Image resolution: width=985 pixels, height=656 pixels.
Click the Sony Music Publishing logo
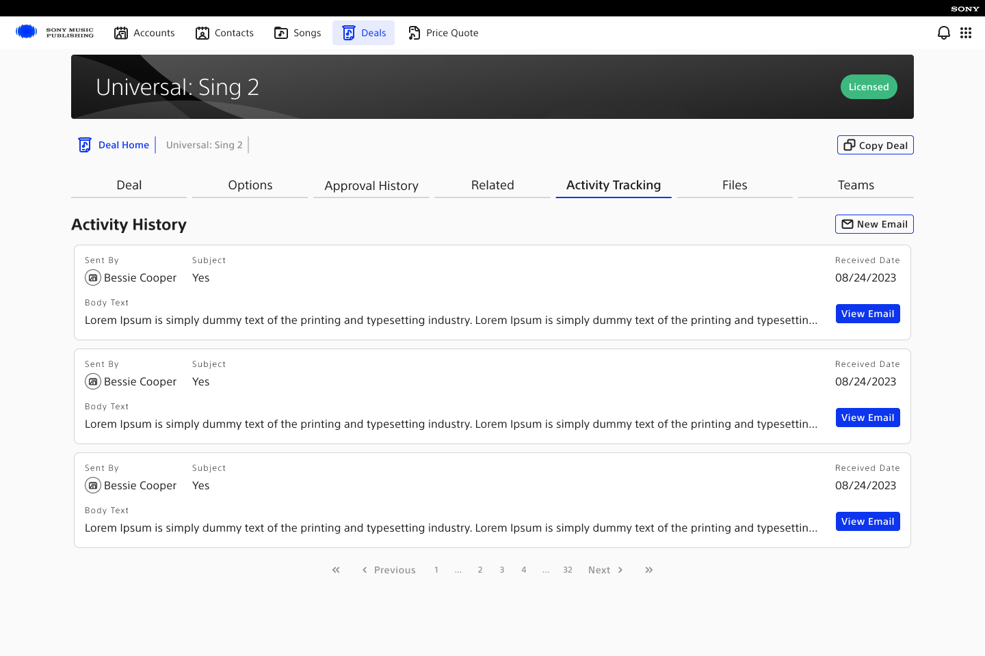pyautogui.click(x=55, y=32)
